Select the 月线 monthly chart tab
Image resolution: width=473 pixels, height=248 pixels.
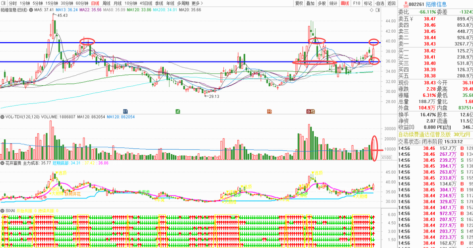(118, 3)
